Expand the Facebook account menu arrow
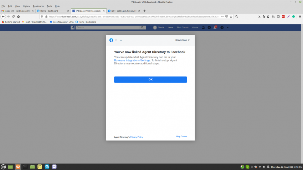The width and height of the screenshot is (303, 170). coord(228,27)
